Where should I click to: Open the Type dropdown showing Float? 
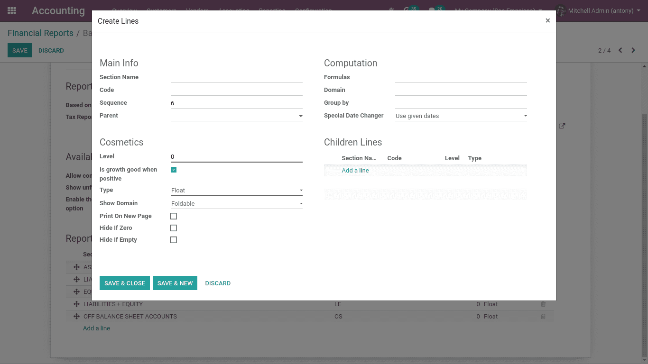click(237, 190)
